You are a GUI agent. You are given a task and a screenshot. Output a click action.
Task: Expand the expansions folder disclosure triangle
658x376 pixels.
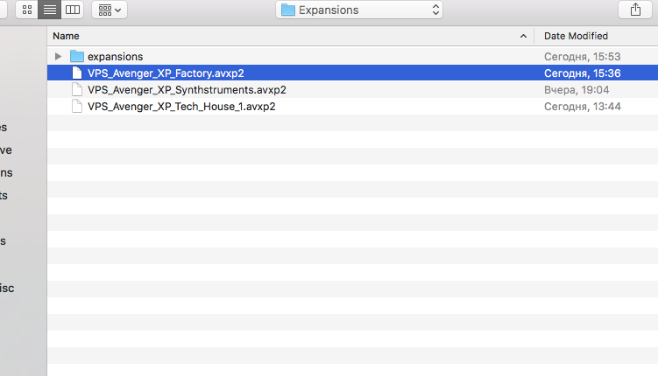tap(59, 56)
